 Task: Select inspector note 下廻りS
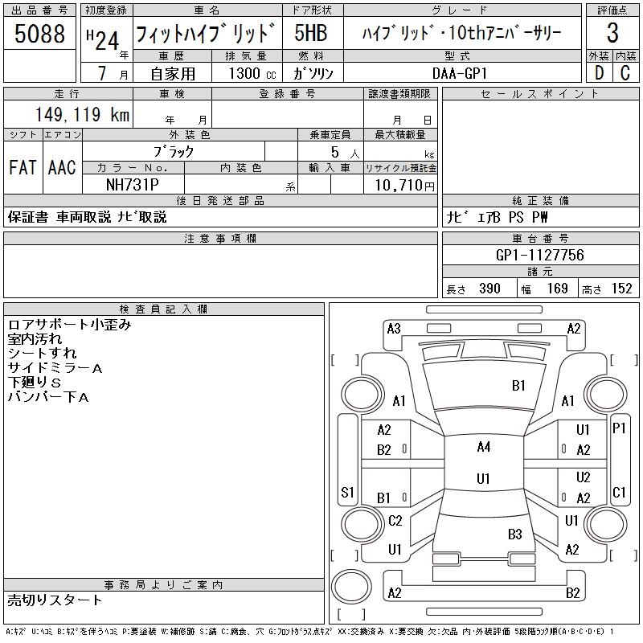(x=35, y=383)
